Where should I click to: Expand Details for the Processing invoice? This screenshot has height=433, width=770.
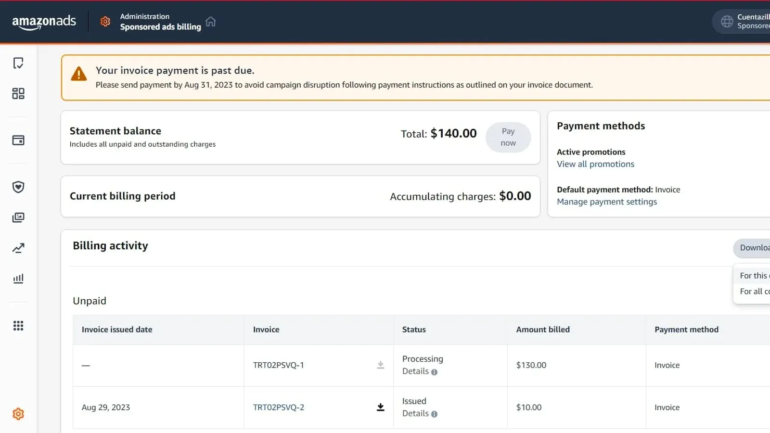pos(416,371)
